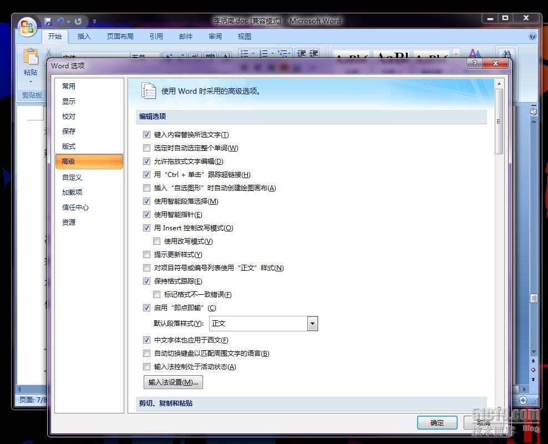Toggle 键入内容替换所选文字 checkbox
This screenshot has height=444, width=548.
pyautogui.click(x=147, y=135)
